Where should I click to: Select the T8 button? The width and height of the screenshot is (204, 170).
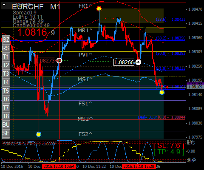click(x=6, y=116)
